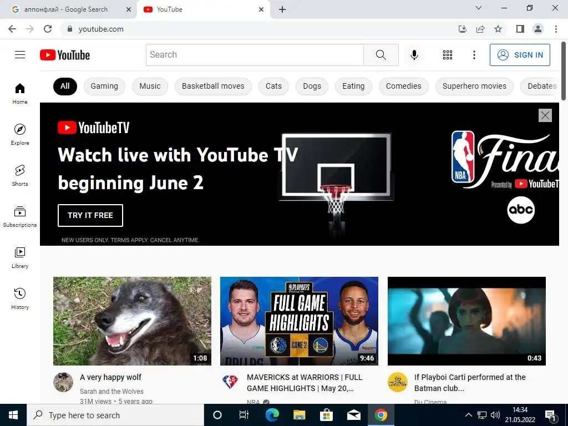
Task: Close the YouTube TV banner ad
Action: [545, 115]
